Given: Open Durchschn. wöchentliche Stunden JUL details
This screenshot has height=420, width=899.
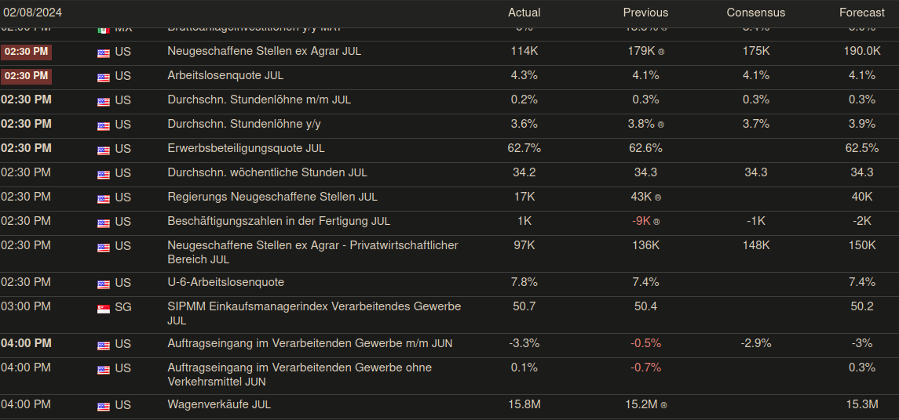Looking at the screenshot, I should point(267,172).
